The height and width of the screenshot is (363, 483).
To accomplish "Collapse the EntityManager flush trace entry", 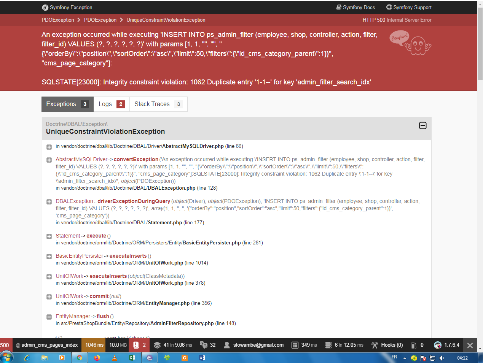I will click(x=49, y=317).
